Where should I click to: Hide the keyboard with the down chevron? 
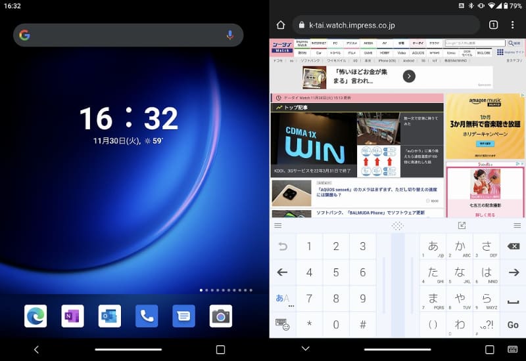(x=305, y=349)
